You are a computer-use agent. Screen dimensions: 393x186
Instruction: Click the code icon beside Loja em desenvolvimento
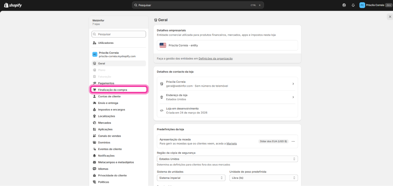coord(161,110)
